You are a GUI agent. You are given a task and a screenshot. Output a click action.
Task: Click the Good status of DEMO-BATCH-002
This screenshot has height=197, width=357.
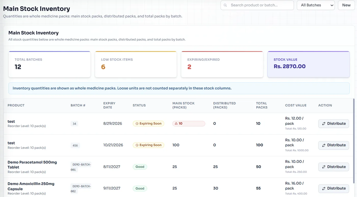[x=140, y=189]
